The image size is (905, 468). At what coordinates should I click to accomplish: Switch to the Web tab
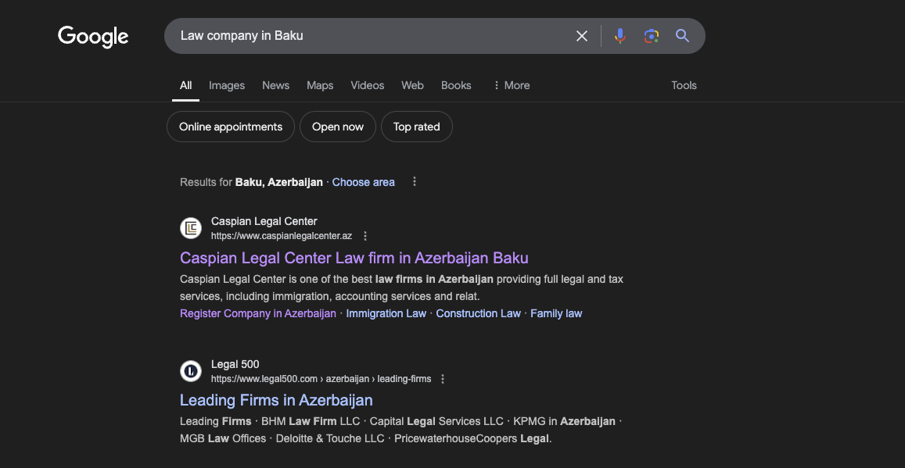click(x=413, y=85)
